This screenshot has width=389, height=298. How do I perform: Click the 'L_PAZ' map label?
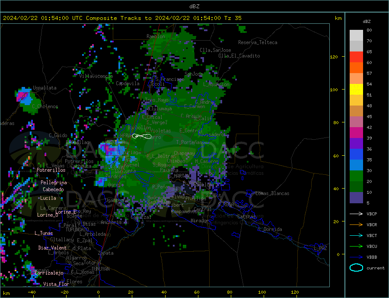coord(321,248)
